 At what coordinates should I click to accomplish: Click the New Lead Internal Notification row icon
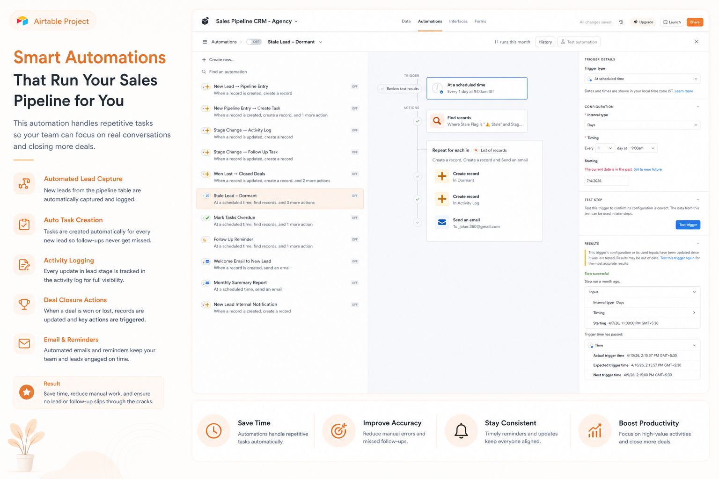206,305
